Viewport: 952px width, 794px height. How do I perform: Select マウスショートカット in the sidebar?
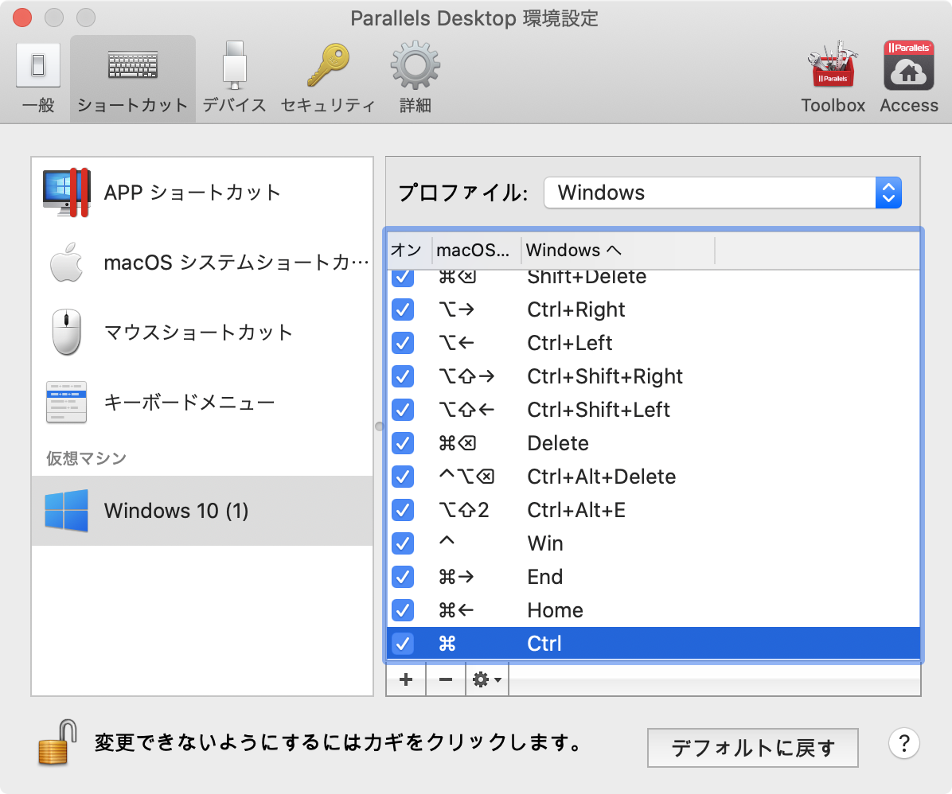pos(202,332)
